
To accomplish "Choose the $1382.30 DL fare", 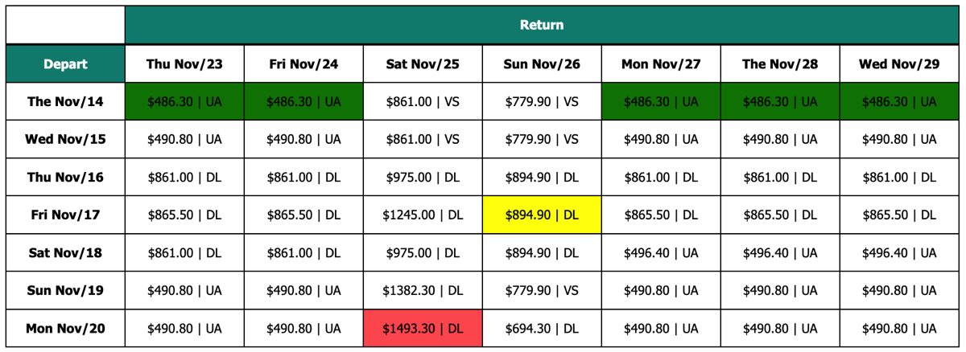I will click(423, 290).
